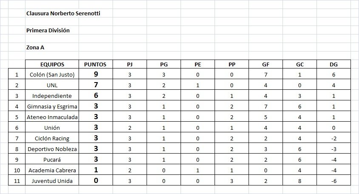Select the Pucará team cell
Screen dimensions: 359x194
52,160
